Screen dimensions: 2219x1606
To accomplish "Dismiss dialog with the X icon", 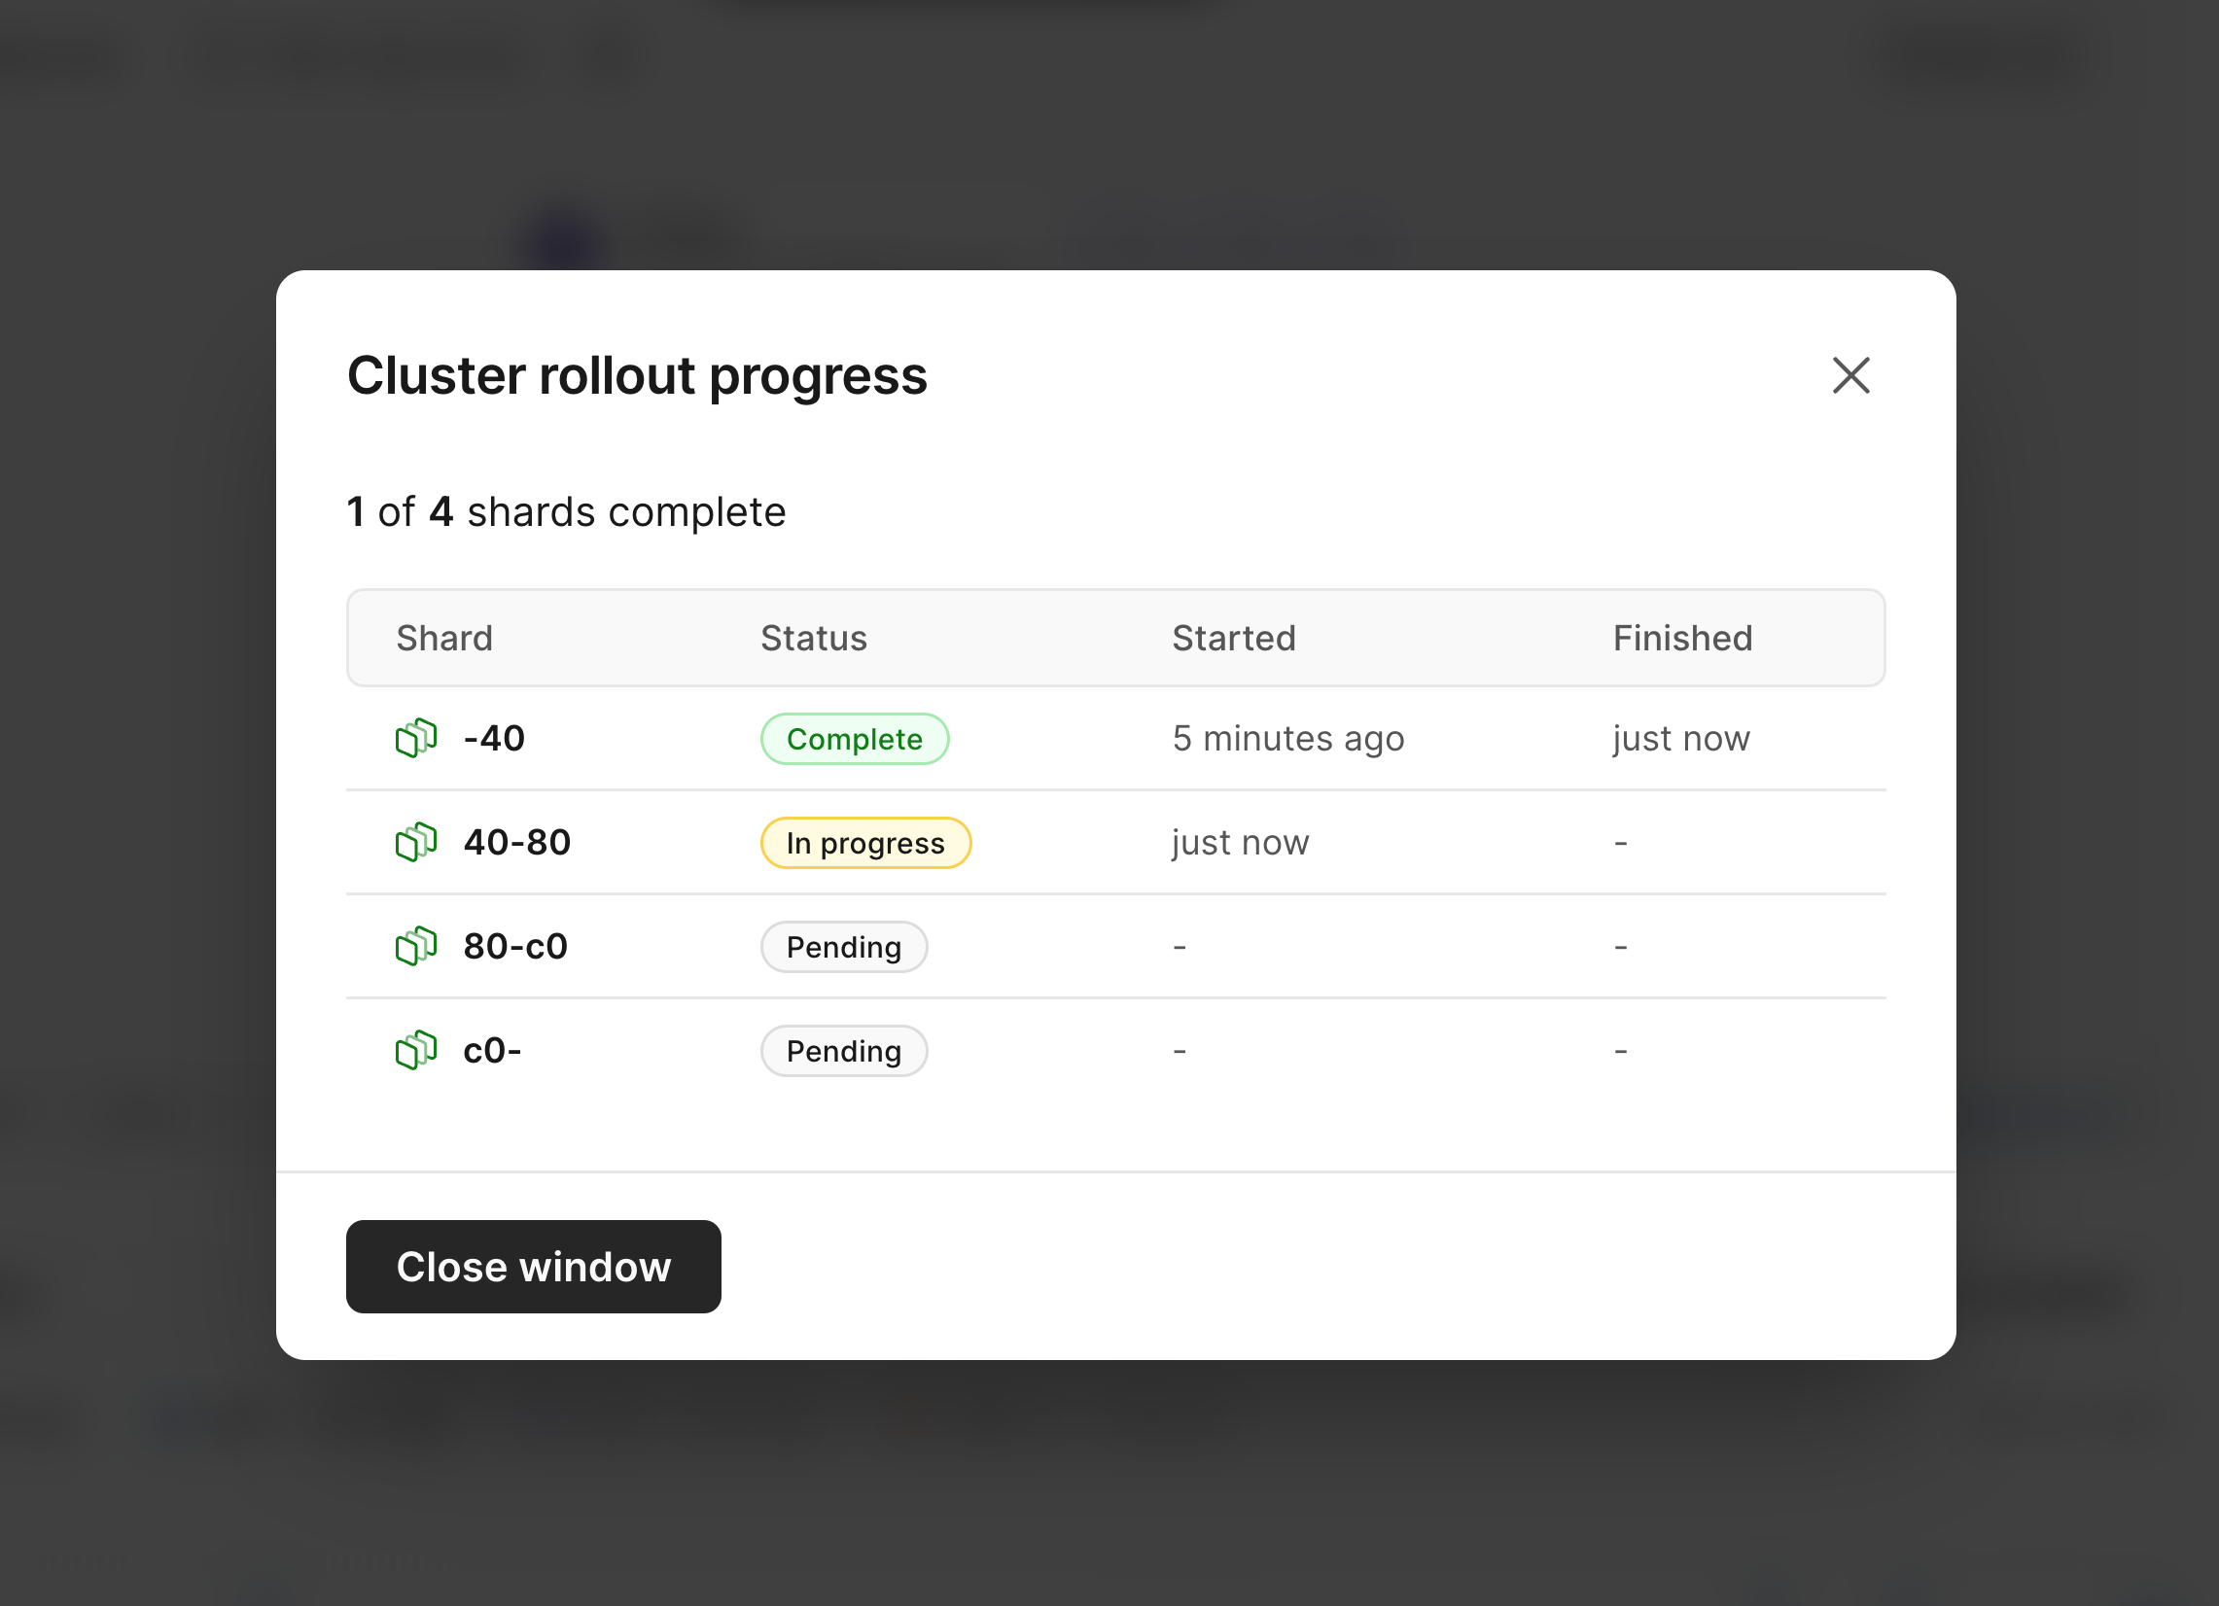I will (1850, 375).
